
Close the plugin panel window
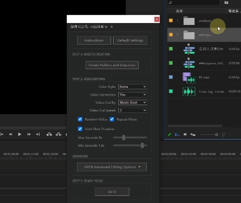tap(157, 19)
